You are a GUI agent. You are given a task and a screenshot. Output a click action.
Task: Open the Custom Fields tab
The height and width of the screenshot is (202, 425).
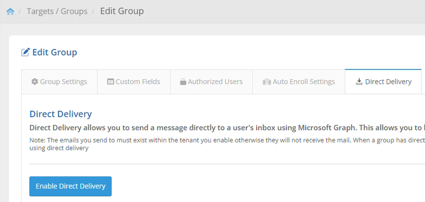[134, 82]
